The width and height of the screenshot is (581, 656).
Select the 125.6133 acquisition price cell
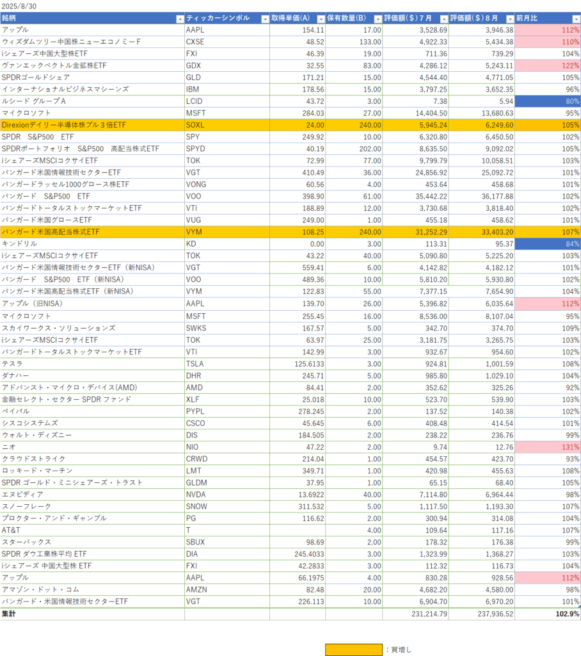pos(298,364)
